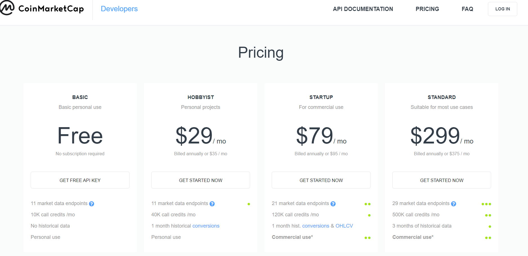Click question mark next to 21 market data endpoints
This screenshot has width=528, height=256.
point(333,204)
